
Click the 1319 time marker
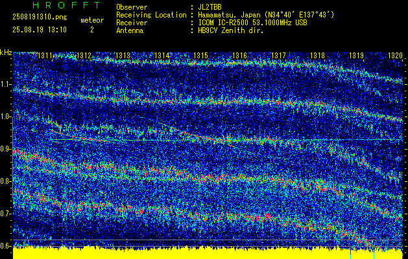click(x=356, y=56)
